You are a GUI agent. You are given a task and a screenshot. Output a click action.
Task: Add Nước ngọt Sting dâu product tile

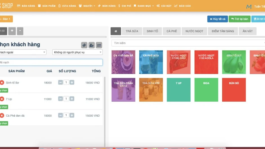pyautogui.click(x=179, y=62)
